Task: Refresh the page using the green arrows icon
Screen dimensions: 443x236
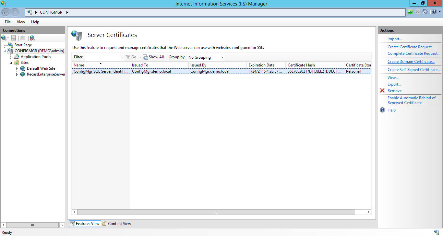Action: point(411,12)
